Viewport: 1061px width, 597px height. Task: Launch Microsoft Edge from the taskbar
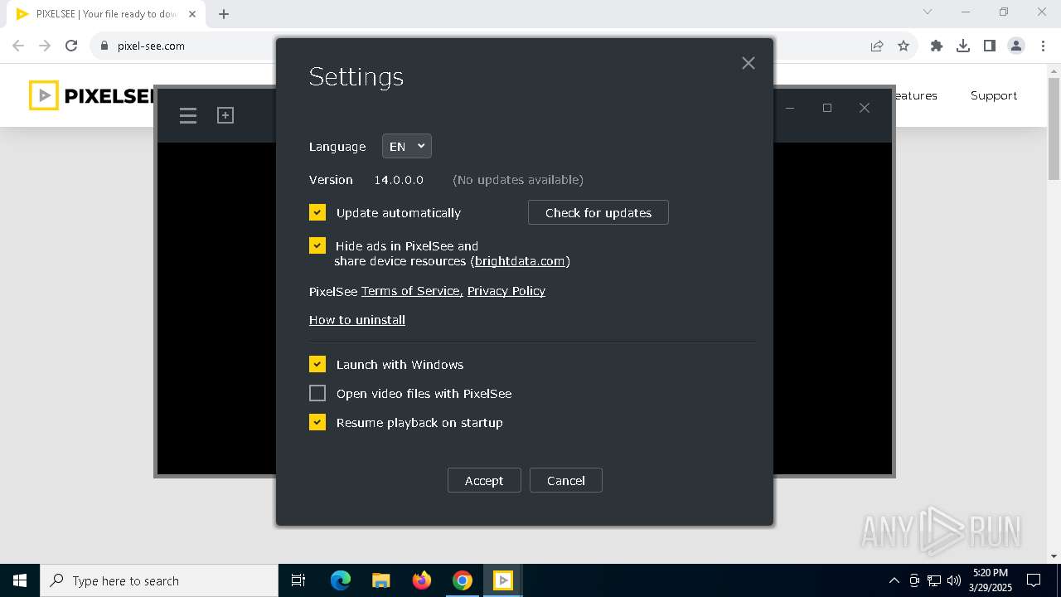point(341,580)
